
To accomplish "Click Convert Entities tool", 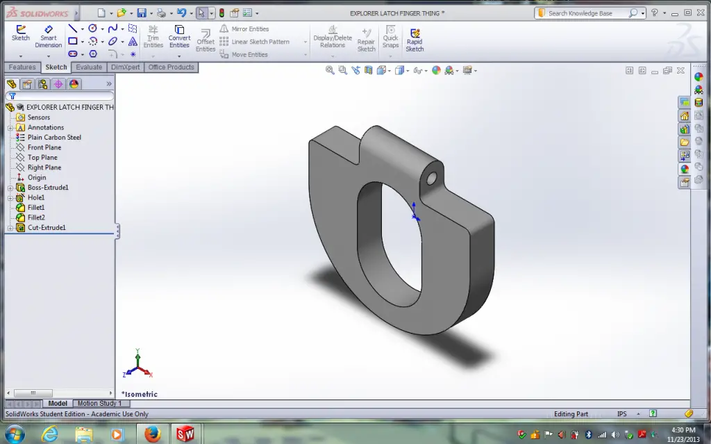I will [x=179, y=36].
